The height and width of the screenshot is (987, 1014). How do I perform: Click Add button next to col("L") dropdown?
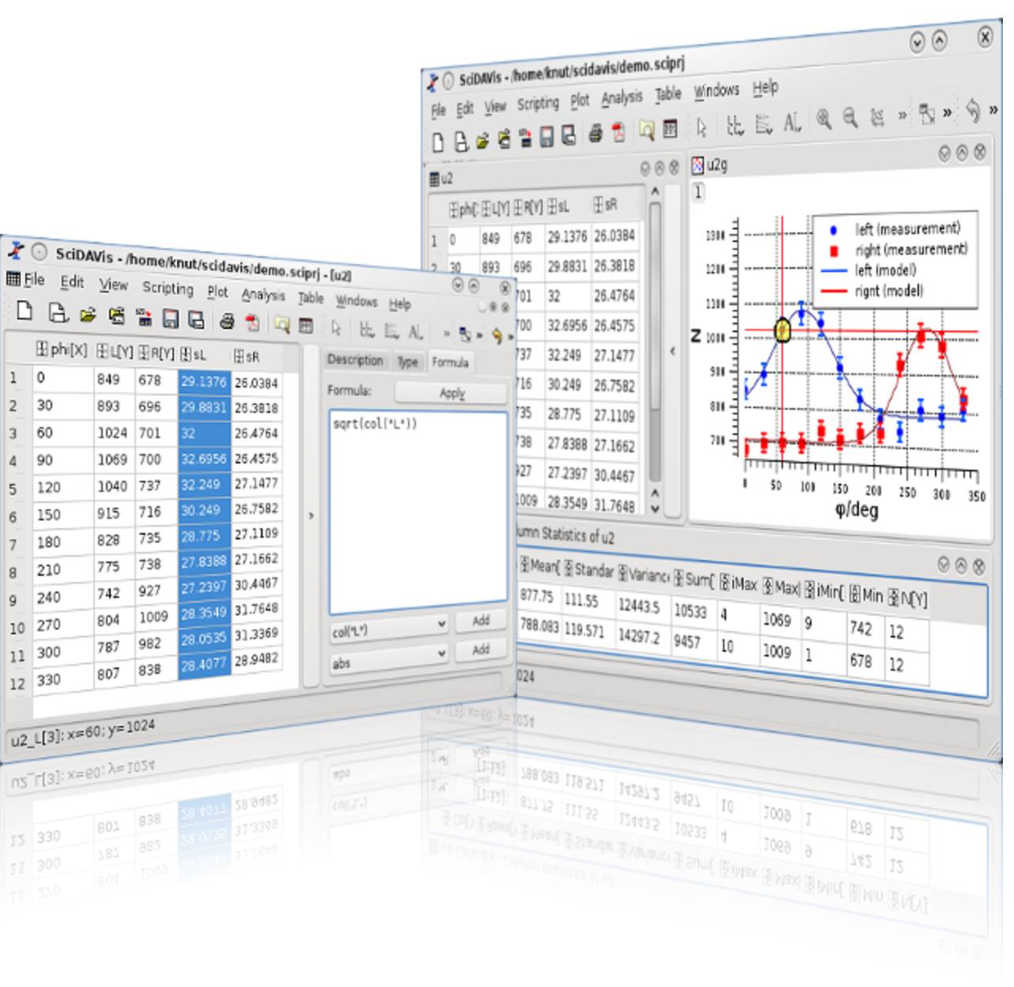point(481,621)
